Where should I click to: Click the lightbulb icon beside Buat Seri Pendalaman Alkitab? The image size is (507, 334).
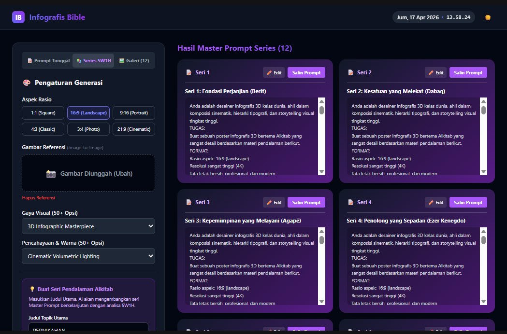click(32, 289)
